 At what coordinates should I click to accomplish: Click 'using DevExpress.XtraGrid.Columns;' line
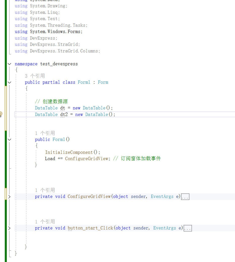click(57, 51)
